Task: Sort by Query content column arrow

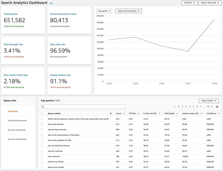Action: (111, 114)
